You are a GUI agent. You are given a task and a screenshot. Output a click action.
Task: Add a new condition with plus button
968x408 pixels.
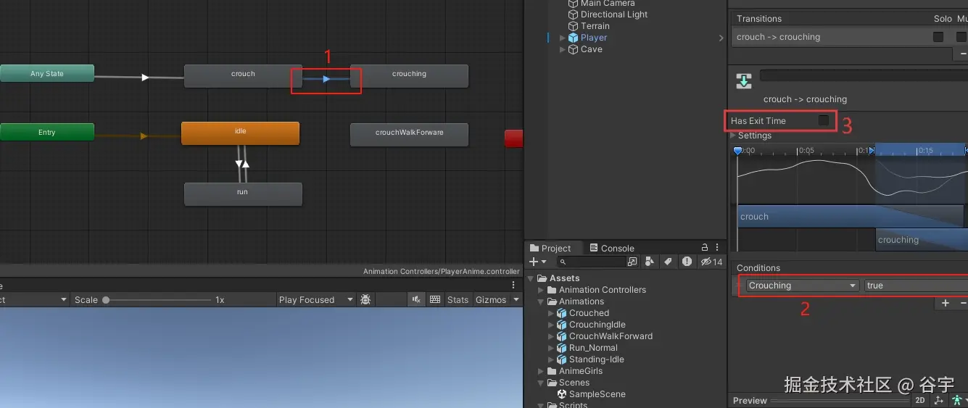946,304
